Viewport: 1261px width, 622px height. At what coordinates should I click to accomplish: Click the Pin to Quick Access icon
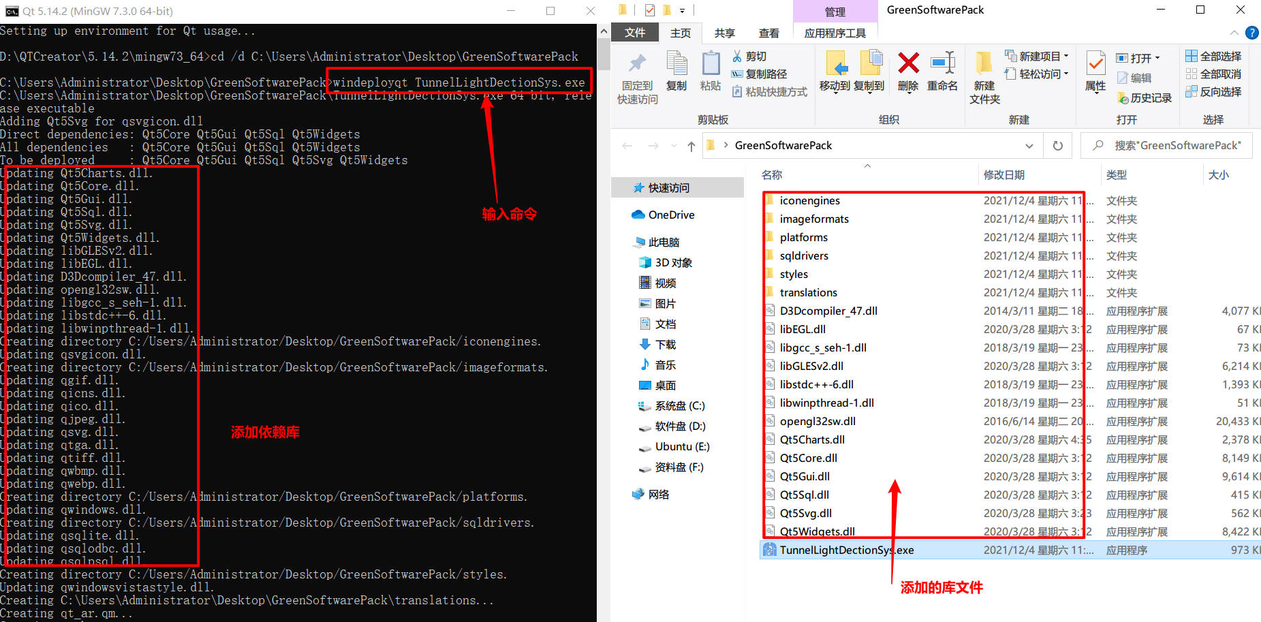[637, 64]
